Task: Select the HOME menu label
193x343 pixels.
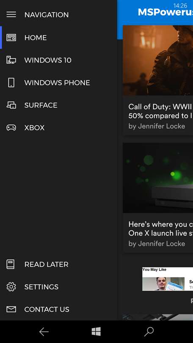Action: (x=36, y=38)
